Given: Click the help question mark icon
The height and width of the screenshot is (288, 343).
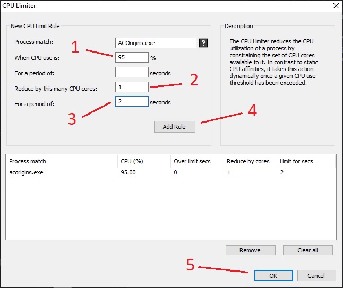Looking at the screenshot, I should click(203, 43).
